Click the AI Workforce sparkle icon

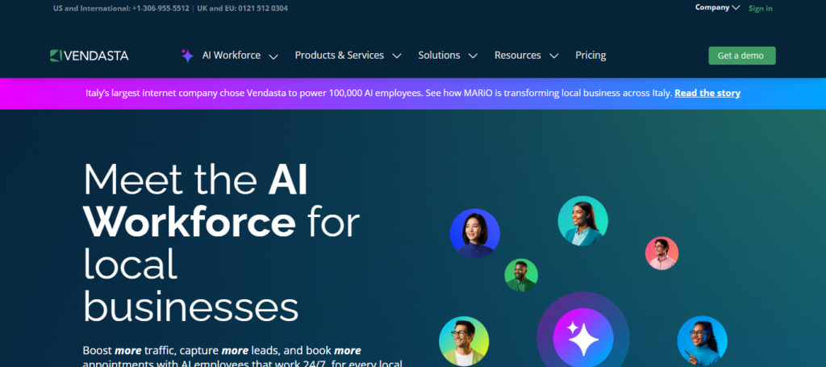(x=187, y=56)
